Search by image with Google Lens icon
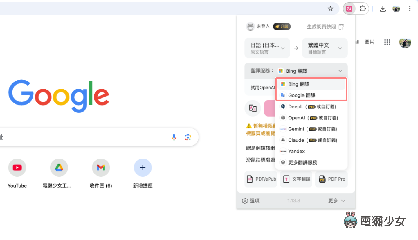The height and width of the screenshot is (240, 418). pos(188,137)
